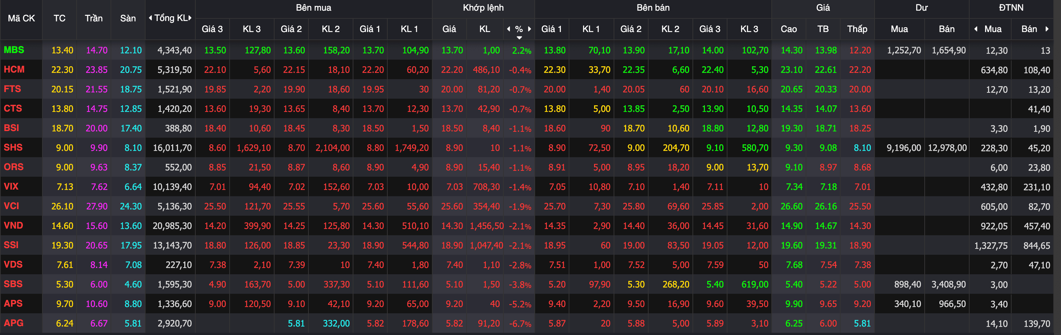
Task: Click the Tổng KL column header
Action: coord(171,18)
